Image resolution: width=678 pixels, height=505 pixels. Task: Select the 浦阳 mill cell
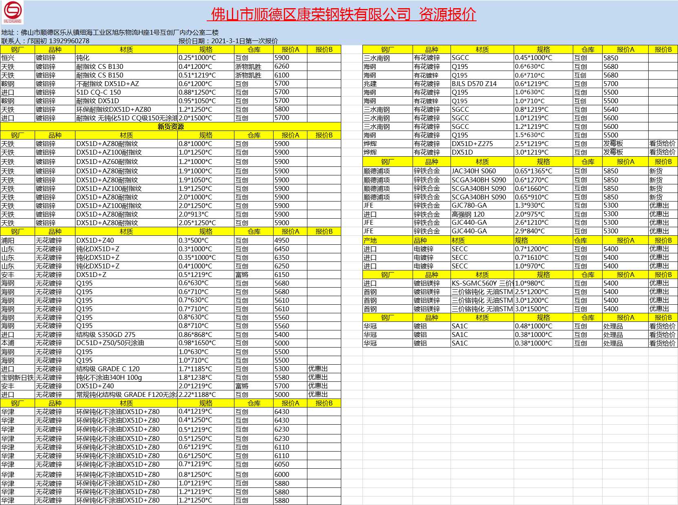tap(18, 240)
